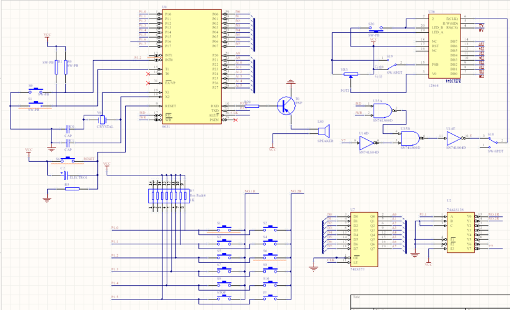The image size is (510, 310).
Task: Click keypad push button S10
Action: tap(270, 284)
